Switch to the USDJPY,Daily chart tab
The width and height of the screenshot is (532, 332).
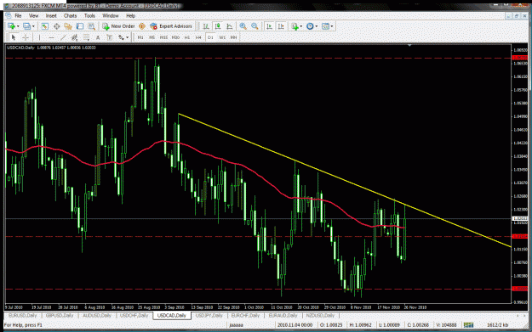tap(209, 315)
